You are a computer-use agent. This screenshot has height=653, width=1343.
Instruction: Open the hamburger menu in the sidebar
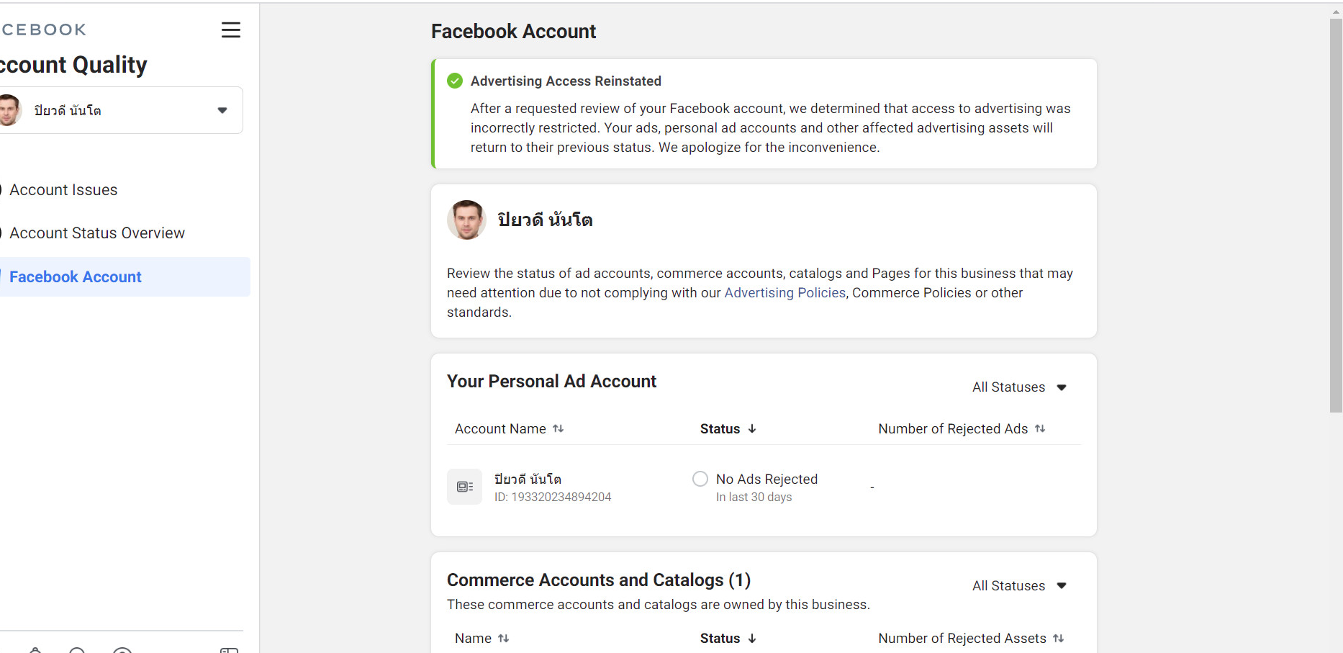point(231,30)
